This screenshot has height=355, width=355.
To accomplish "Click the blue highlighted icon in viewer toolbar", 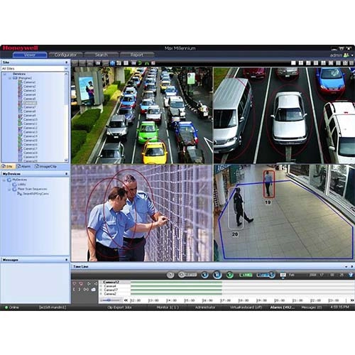I will pos(112,63).
